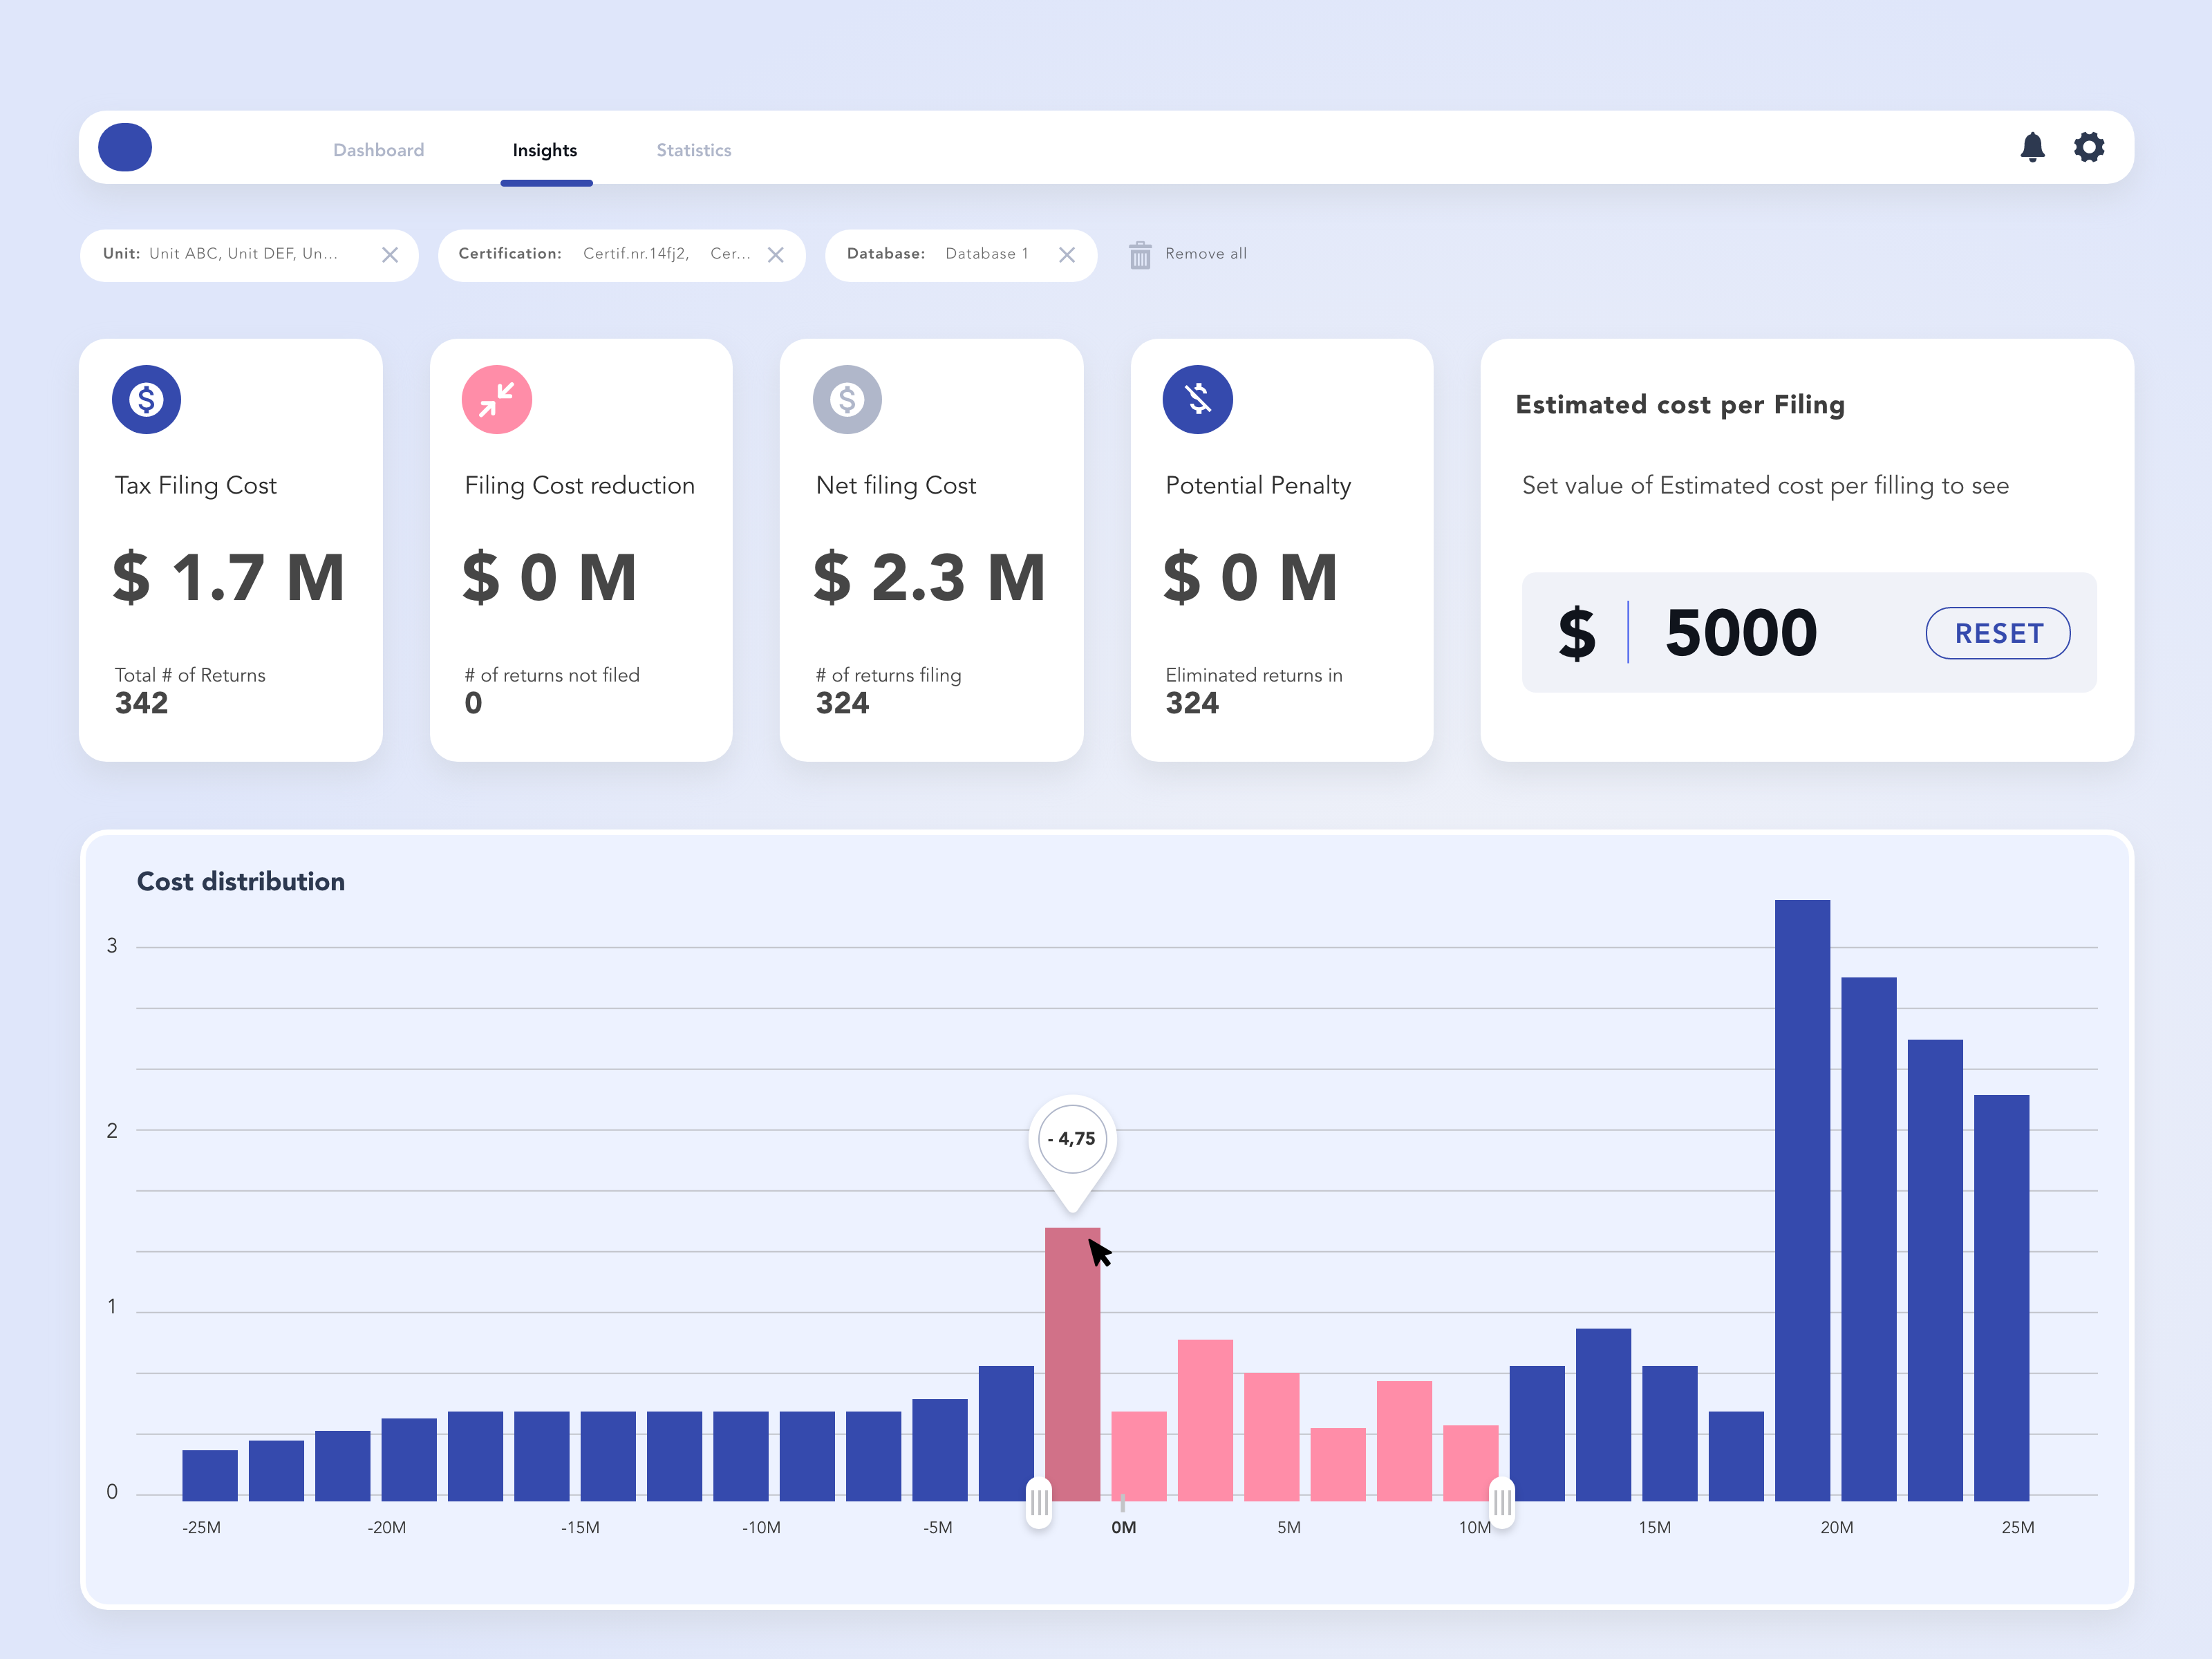Open settings gear icon
Image resolution: width=2212 pixels, height=1659 pixels.
tap(2089, 147)
